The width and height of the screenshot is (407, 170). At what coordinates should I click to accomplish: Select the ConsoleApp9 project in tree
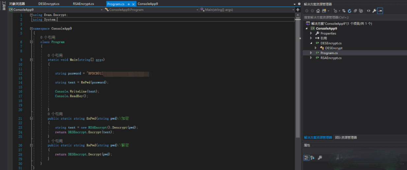coord(326,29)
